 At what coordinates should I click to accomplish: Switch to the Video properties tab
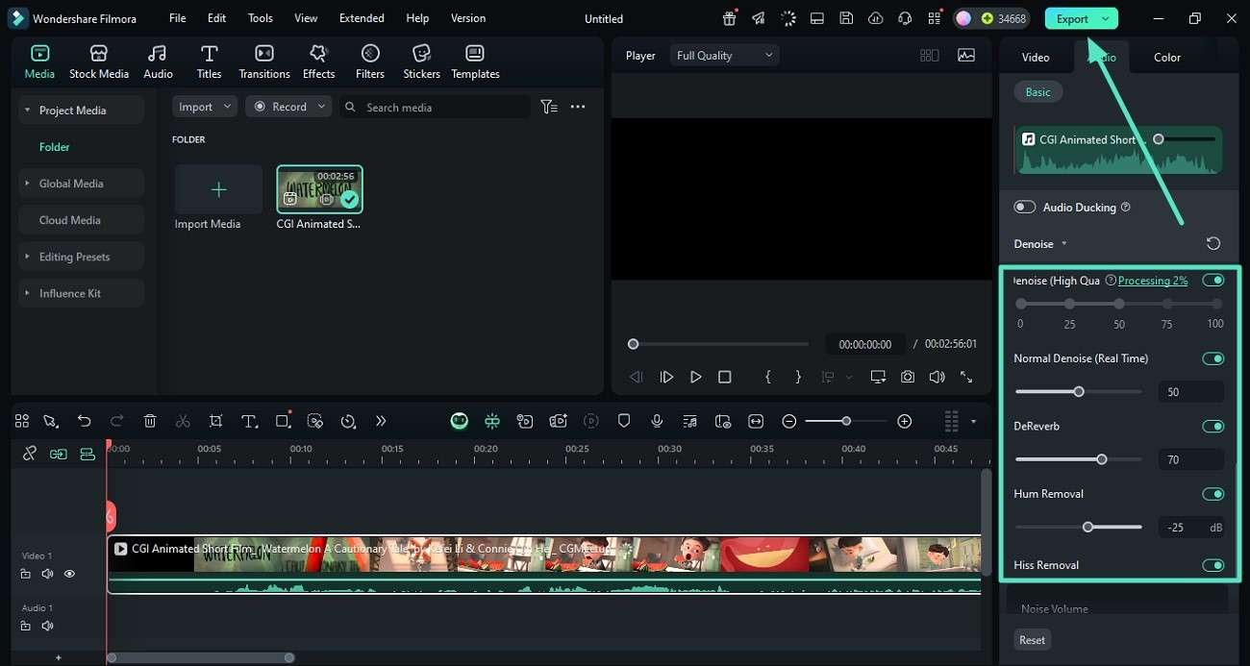(1036, 58)
